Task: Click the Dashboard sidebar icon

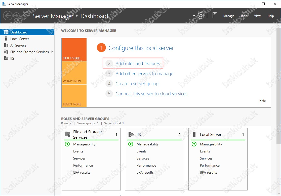Action: point(6,32)
